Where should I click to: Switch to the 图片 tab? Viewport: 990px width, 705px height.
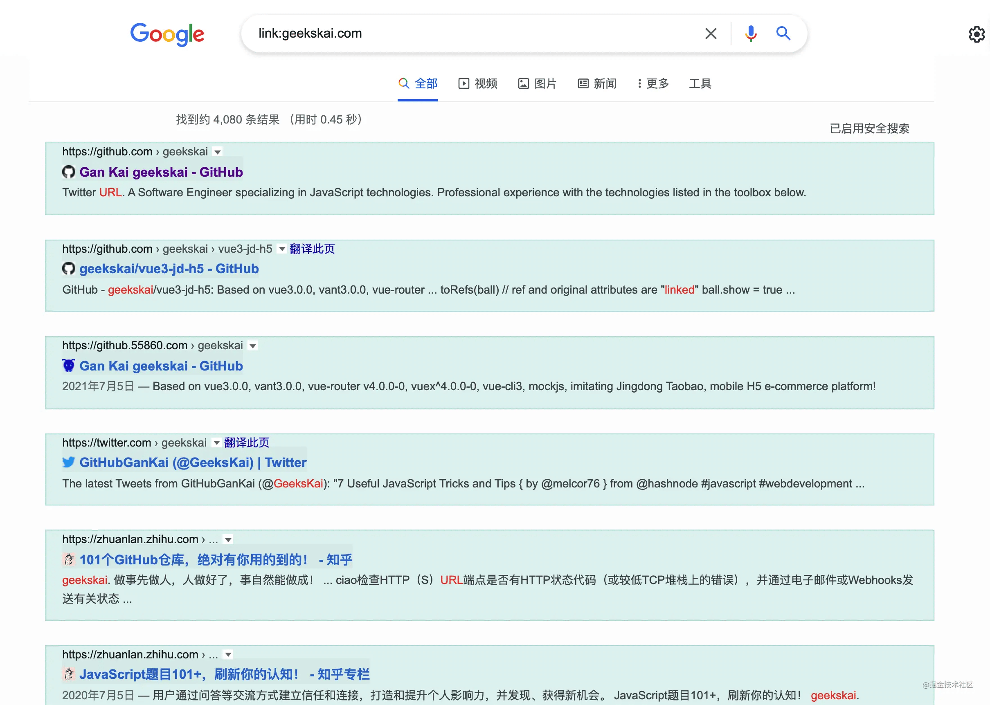537,83
